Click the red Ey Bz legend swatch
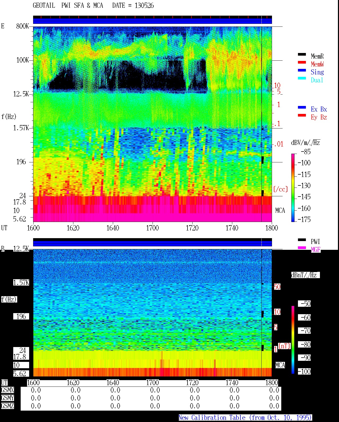The height and width of the screenshot is (422, 339). [302, 116]
